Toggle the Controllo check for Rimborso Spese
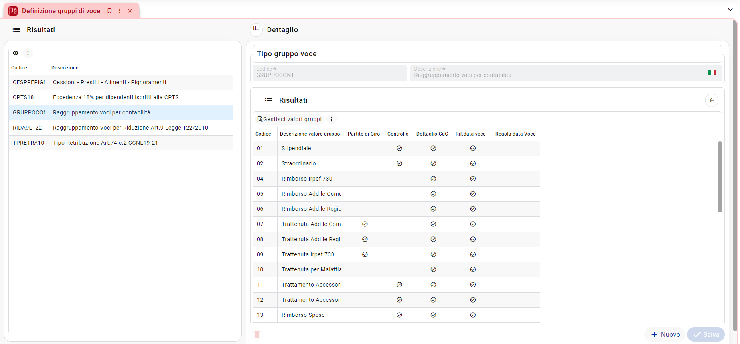 point(399,315)
